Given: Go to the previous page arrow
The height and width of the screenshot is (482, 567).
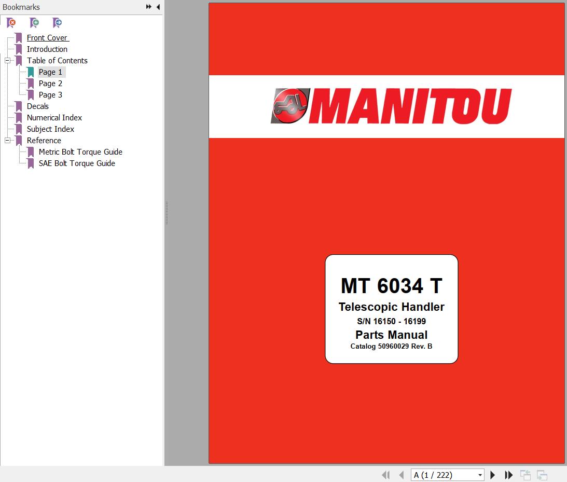Looking at the screenshot, I should [x=401, y=475].
